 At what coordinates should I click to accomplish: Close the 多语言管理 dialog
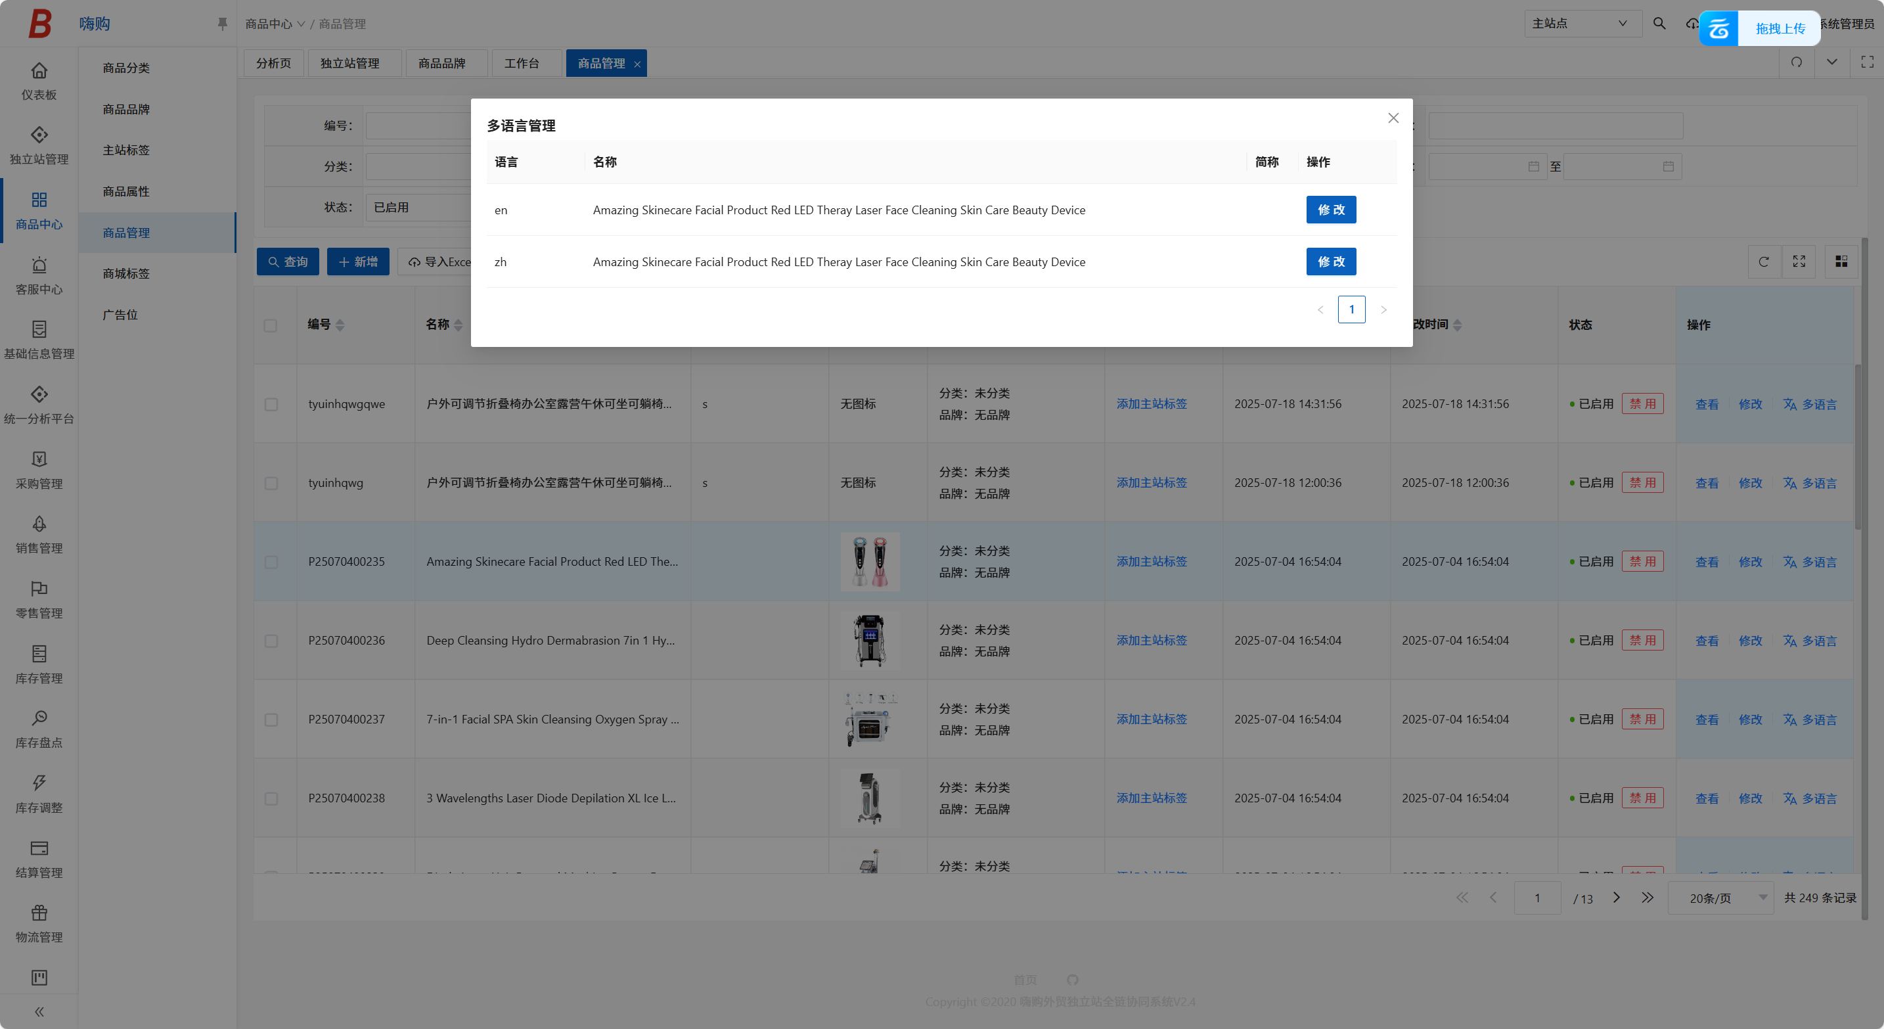pos(1393,118)
